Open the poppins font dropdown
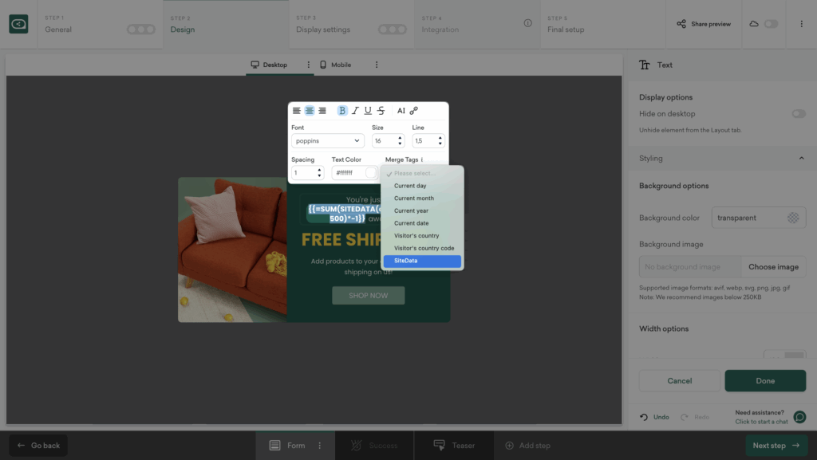Screen dimensions: 817x460 click(x=327, y=141)
